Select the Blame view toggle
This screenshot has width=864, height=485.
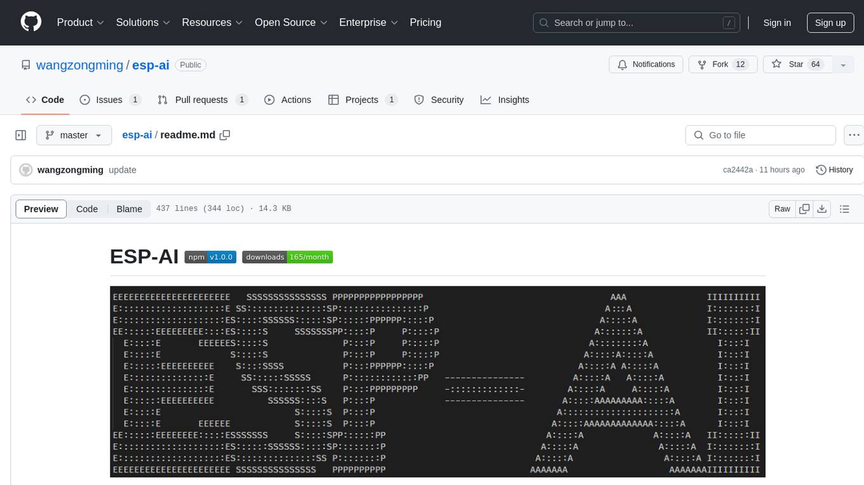click(x=129, y=209)
